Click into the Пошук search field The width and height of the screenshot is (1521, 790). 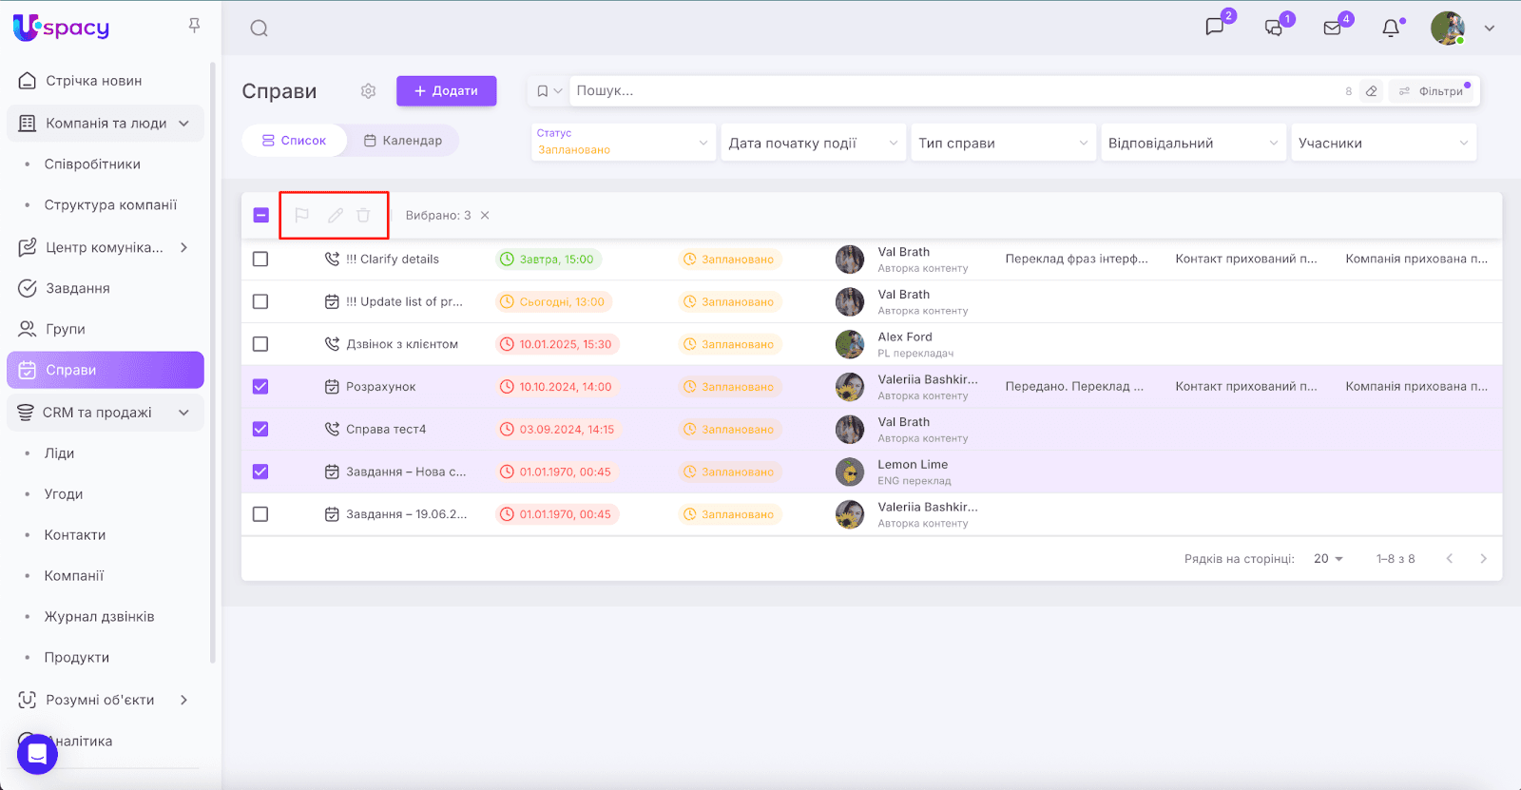(x=951, y=91)
